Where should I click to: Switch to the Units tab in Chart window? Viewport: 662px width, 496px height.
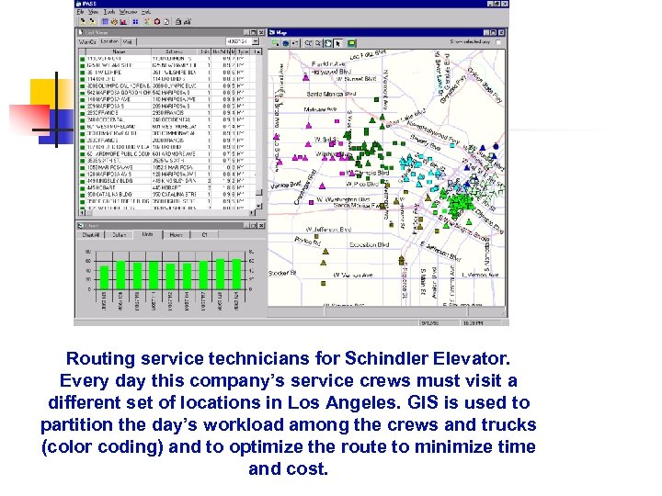tap(148, 234)
